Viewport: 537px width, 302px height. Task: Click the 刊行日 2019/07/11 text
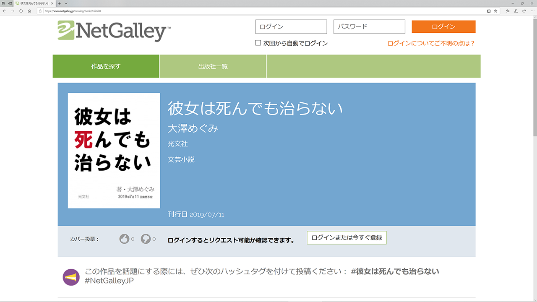coord(196,214)
